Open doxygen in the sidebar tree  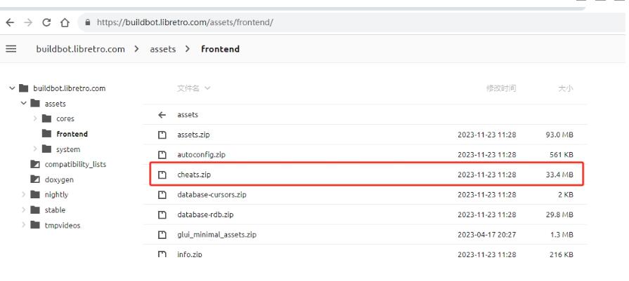tap(59, 180)
